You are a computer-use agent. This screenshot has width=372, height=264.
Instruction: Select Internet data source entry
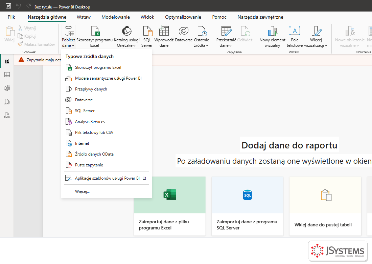pyautogui.click(x=107, y=143)
